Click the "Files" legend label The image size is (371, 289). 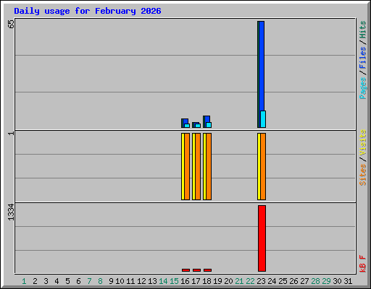(x=362, y=58)
